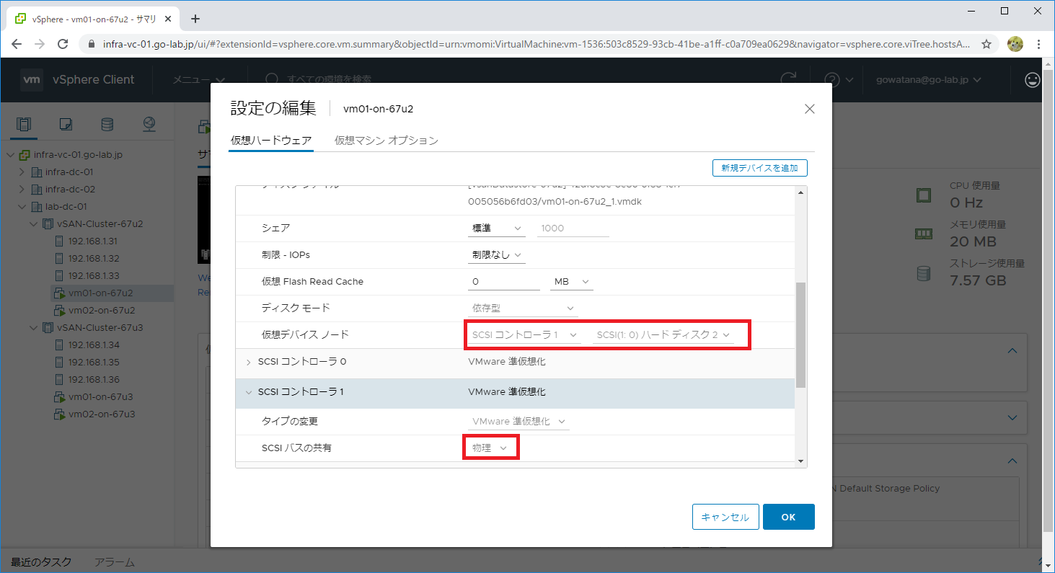
Task: Click the キャンセル button
Action: click(725, 517)
